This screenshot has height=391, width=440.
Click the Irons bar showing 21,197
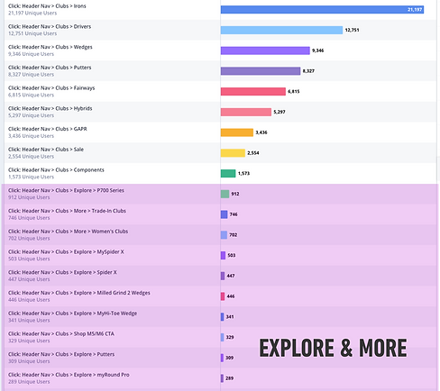pos(322,10)
